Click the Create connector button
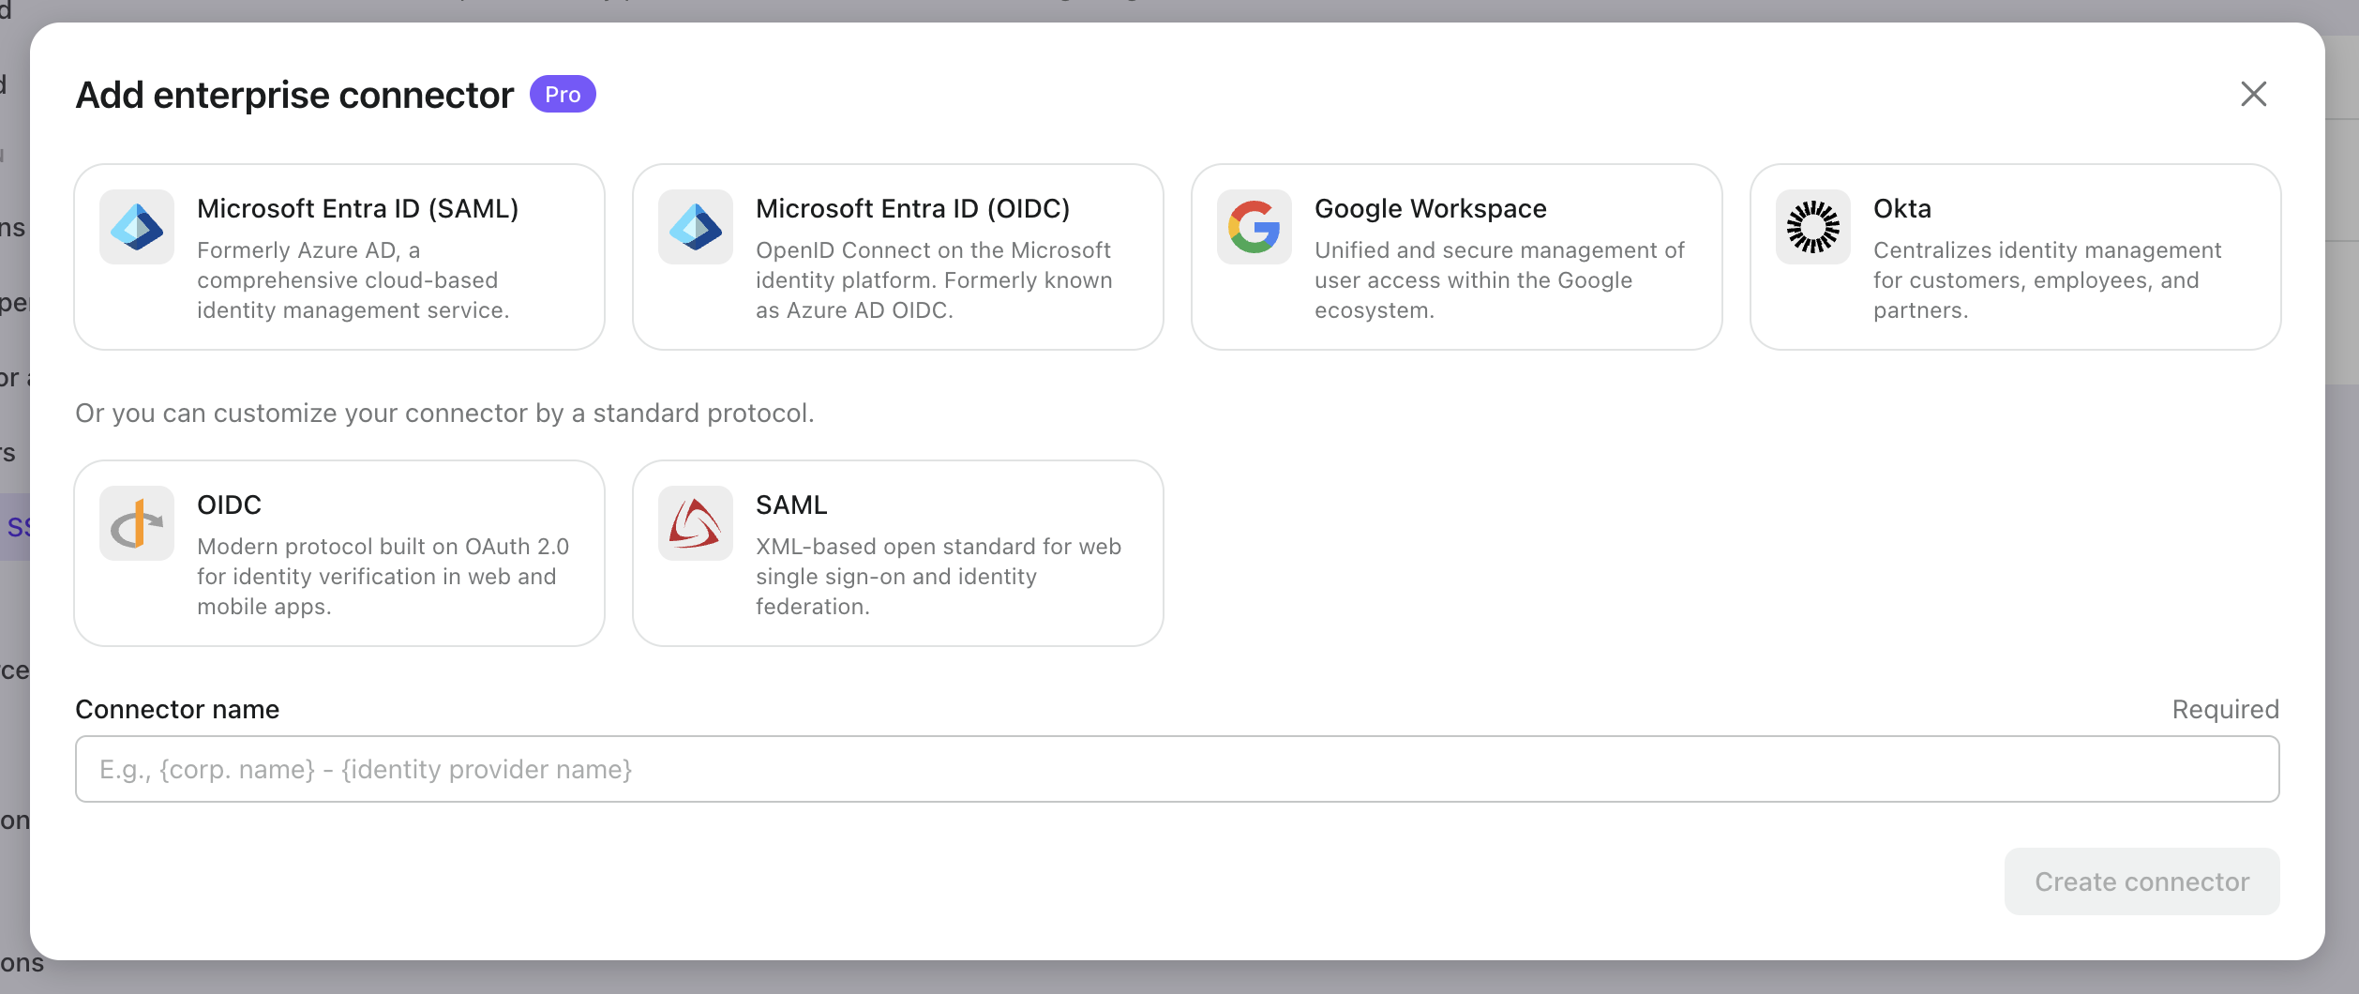This screenshot has width=2359, height=994. 2142,881
